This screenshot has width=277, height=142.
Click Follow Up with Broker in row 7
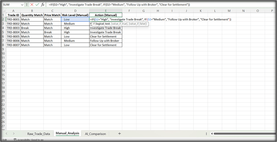[x=105, y=41]
